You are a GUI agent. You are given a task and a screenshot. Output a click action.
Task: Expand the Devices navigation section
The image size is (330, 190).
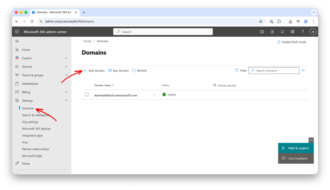66,67
